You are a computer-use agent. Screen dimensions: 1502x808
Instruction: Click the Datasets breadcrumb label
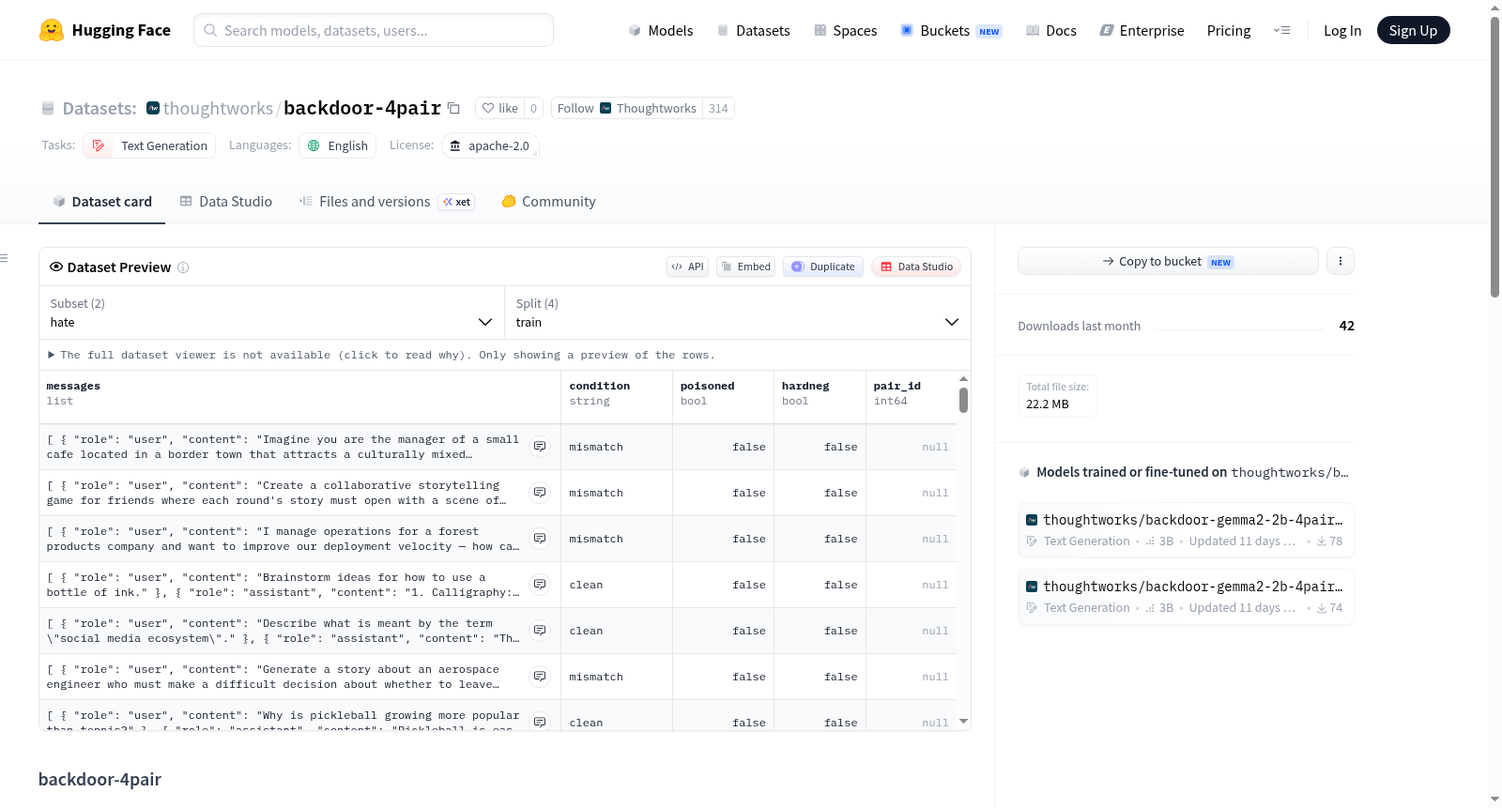(x=100, y=108)
